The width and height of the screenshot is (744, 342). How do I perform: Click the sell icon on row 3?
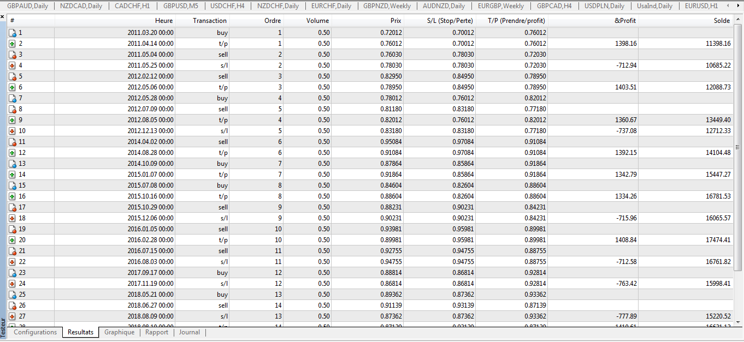click(12, 55)
